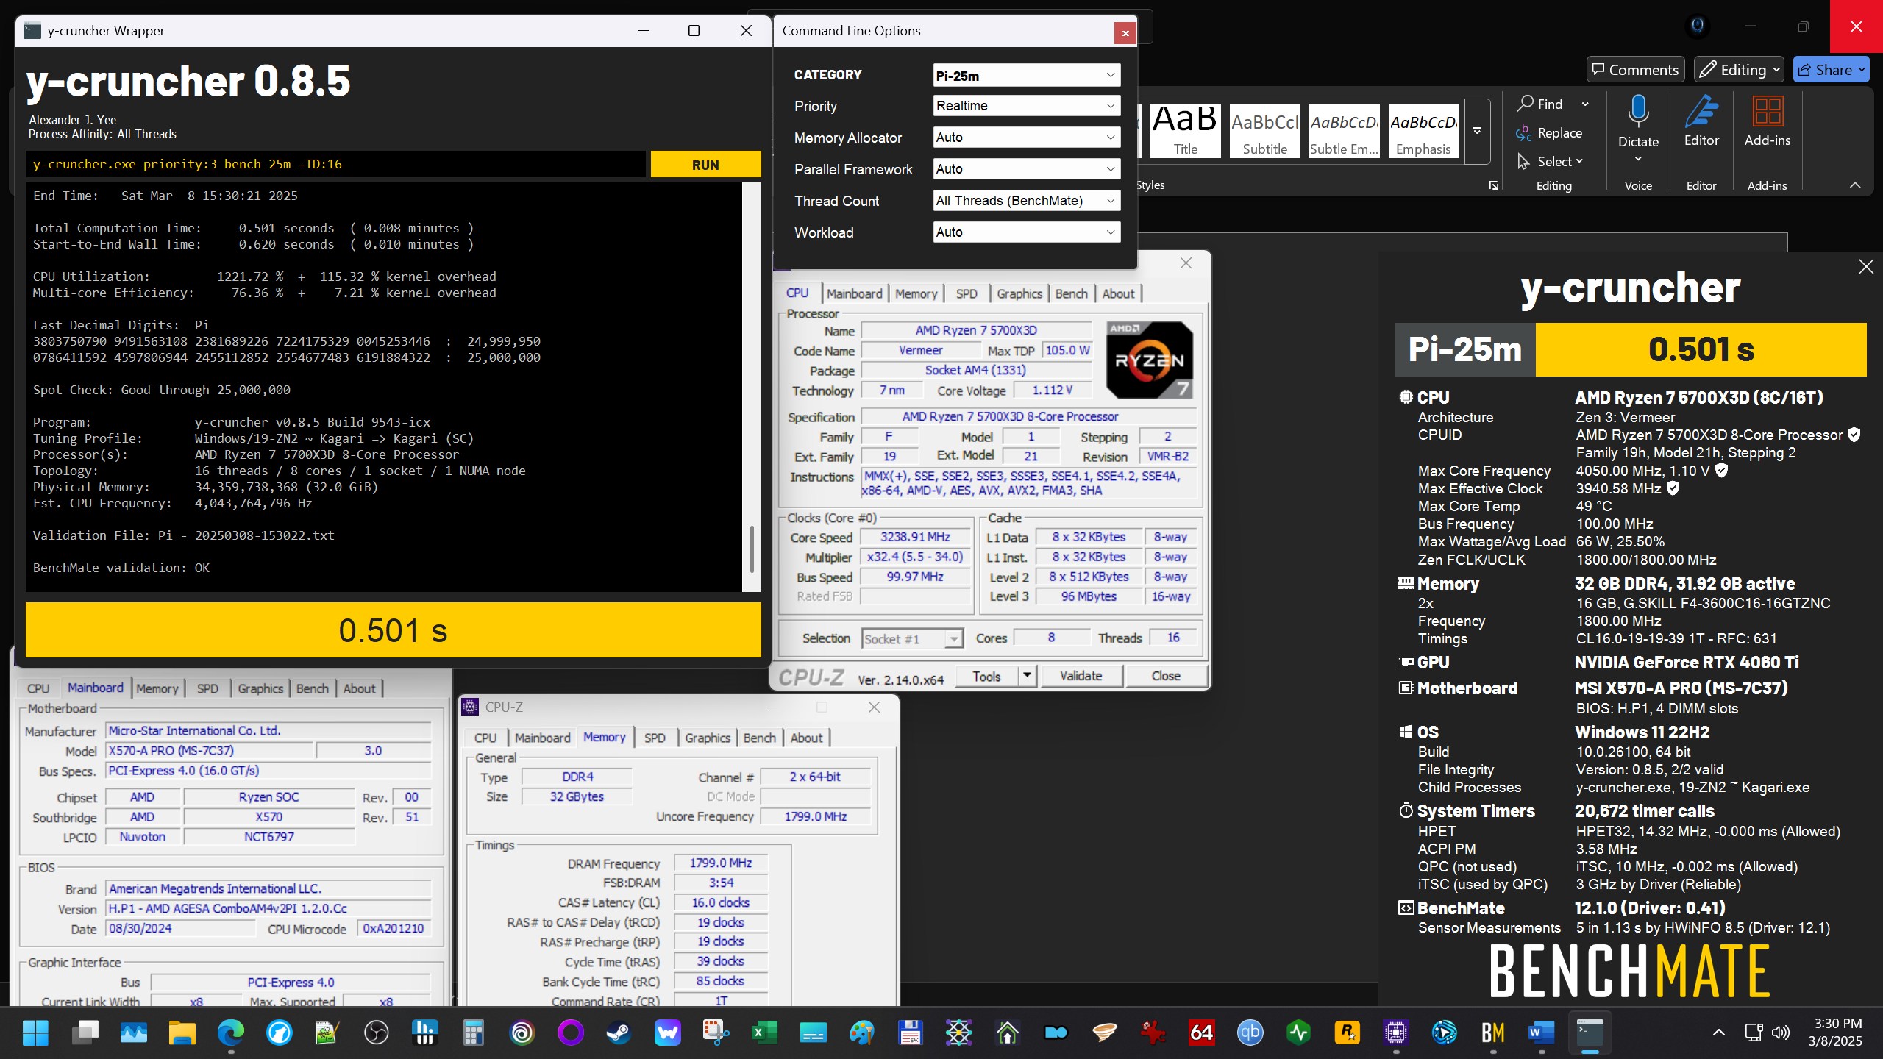Open the Calculator taskbar icon
Viewport: 1883px width, 1059px height.
pyautogui.click(x=473, y=1033)
